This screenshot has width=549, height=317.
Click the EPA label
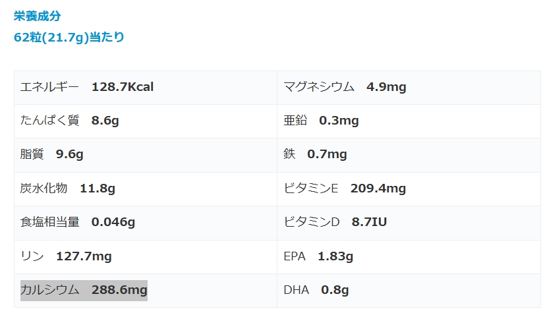pos(295,256)
